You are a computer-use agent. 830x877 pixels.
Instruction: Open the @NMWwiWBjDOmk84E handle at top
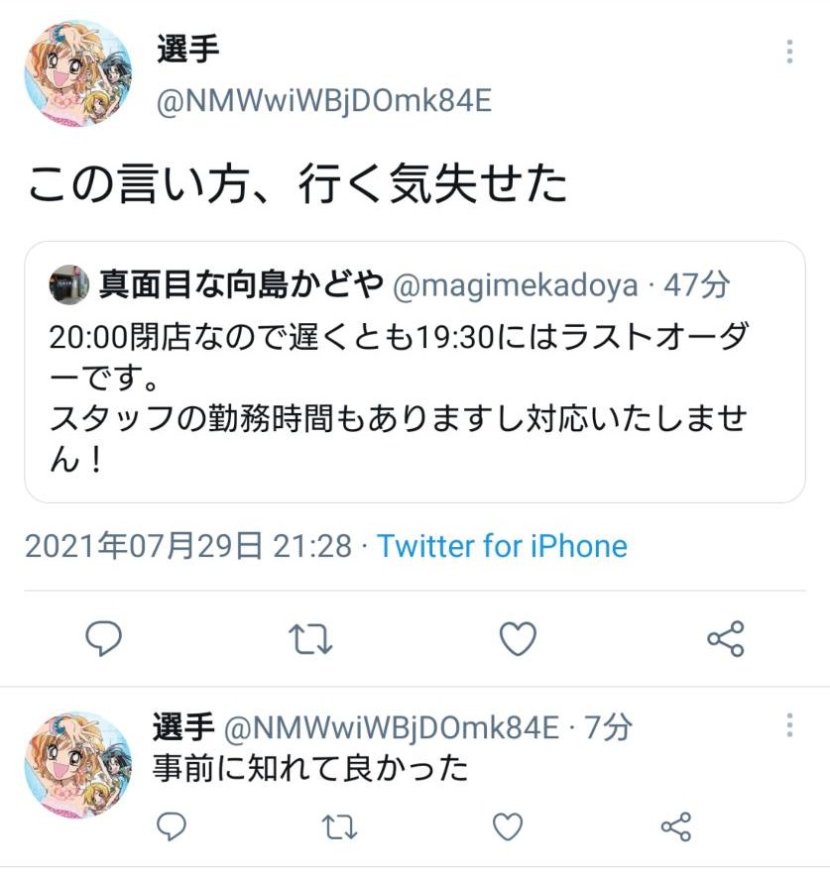coord(324,101)
